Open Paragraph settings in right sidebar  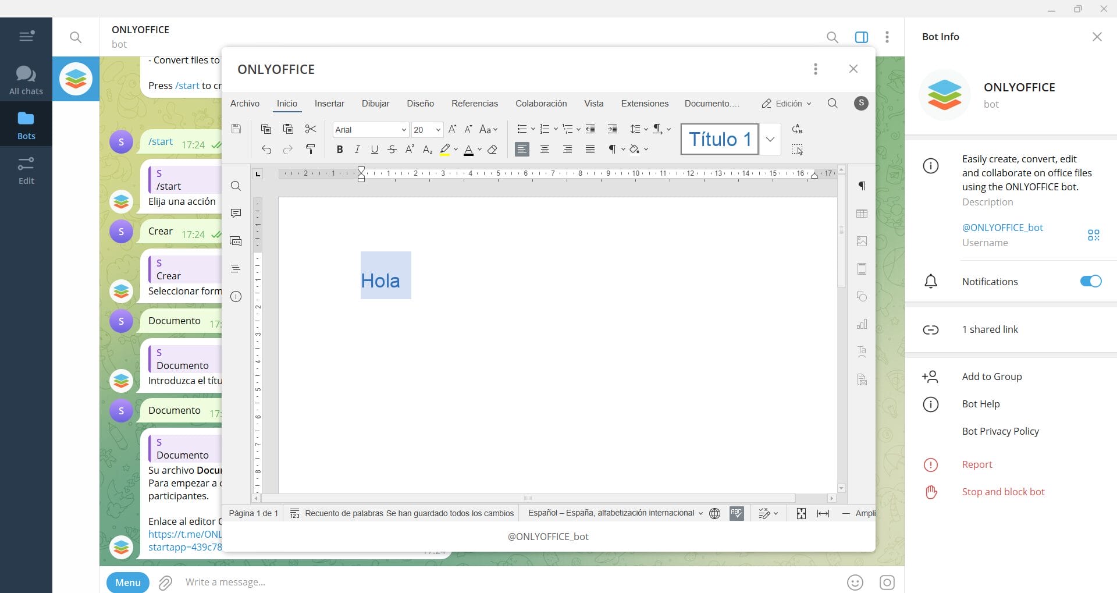[x=862, y=186]
